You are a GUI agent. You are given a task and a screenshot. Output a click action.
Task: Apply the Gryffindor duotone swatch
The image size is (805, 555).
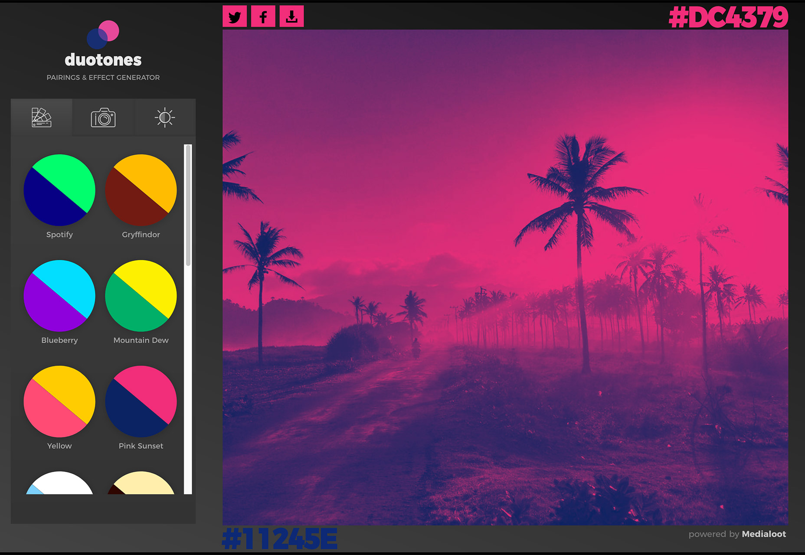[141, 190]
